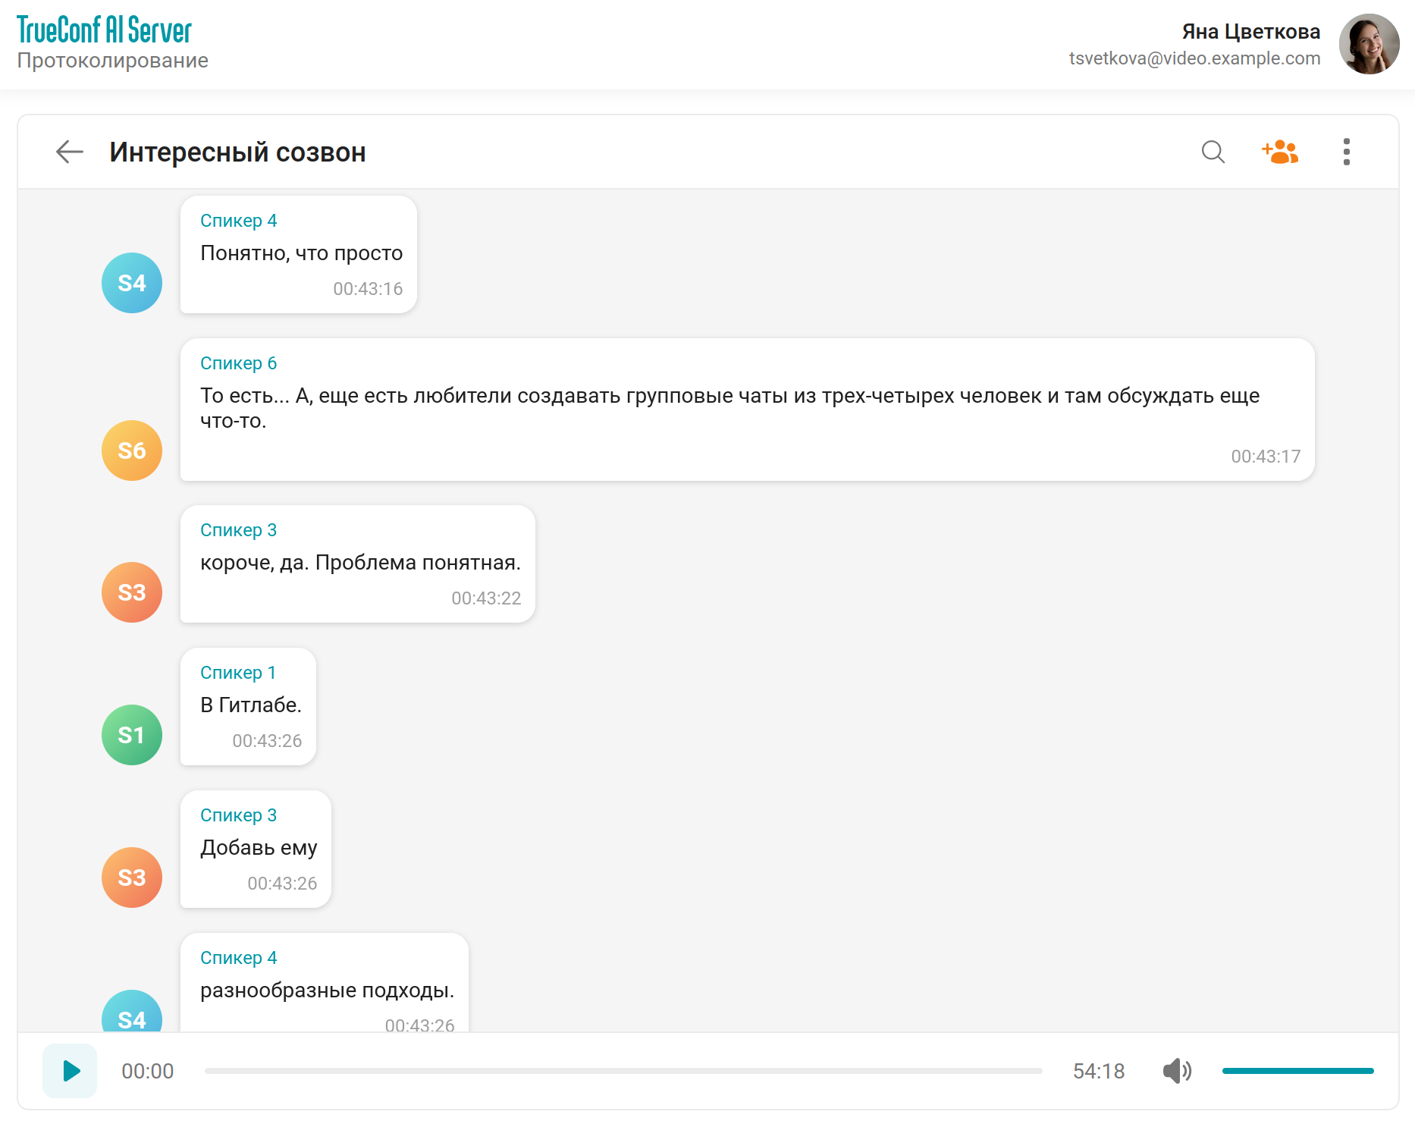Click email tsvetkova@video.example.com
Screen dimensions: 1415x1124
(x=1194, y=58)
